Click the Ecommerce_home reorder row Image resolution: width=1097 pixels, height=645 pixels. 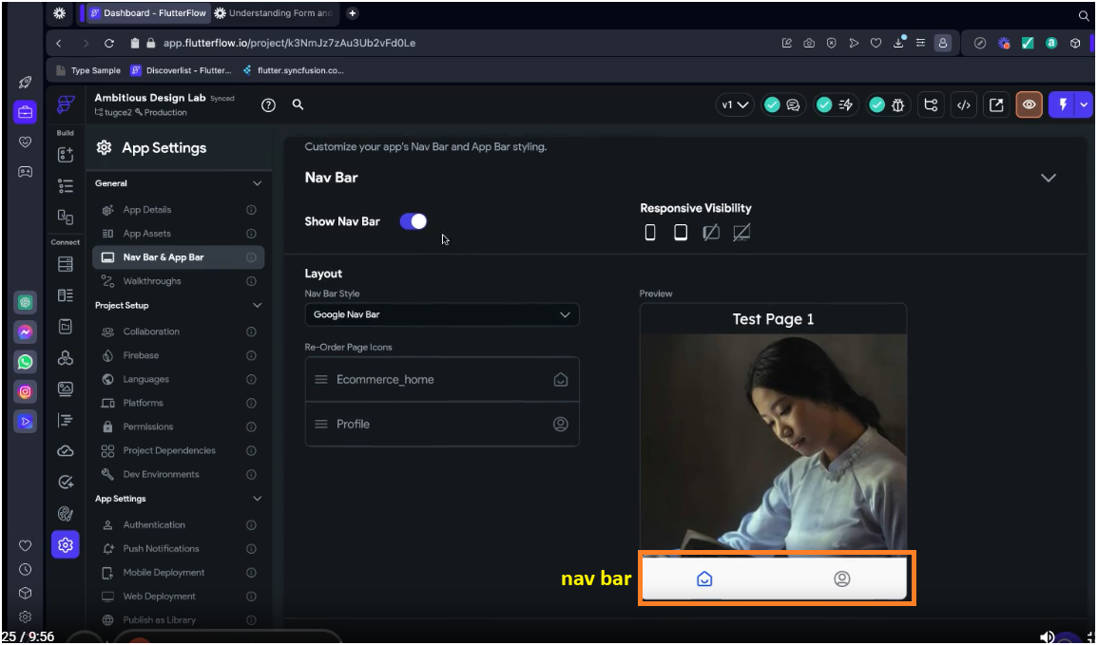[442, 379]
